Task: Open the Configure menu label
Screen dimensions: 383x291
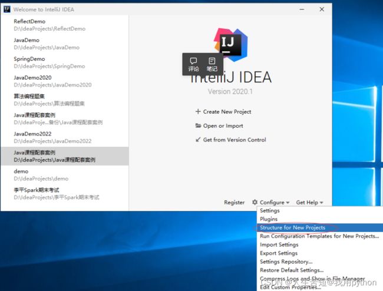Action: coord(272,203)
